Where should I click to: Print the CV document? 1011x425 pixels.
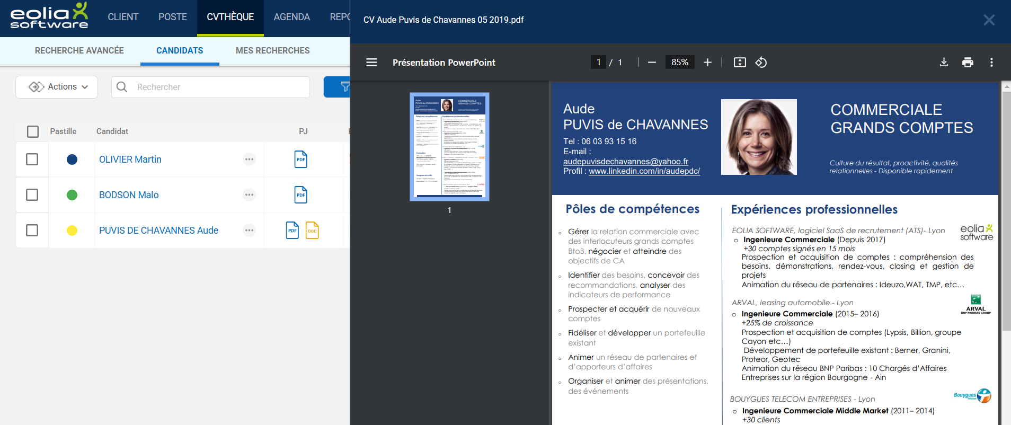[x=968, y=63]
